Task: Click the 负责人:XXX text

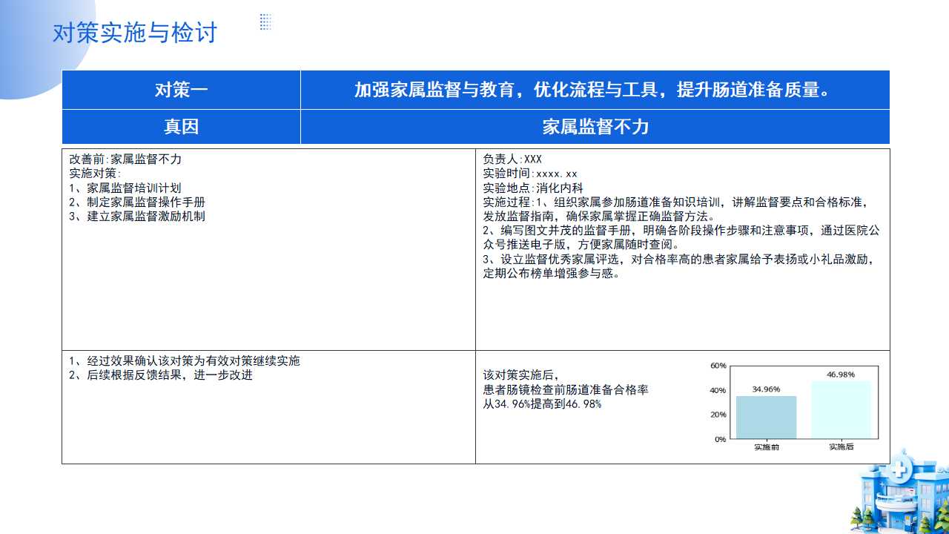Action: pos(512,159)
